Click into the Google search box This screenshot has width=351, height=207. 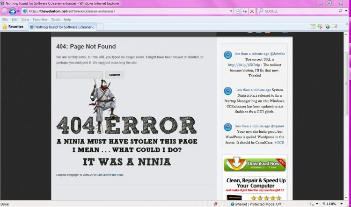(x=300, y=11)
